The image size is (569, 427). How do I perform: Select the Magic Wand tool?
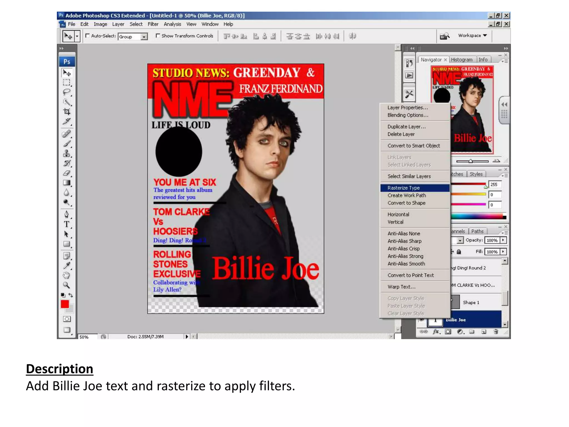pos(67,102)
